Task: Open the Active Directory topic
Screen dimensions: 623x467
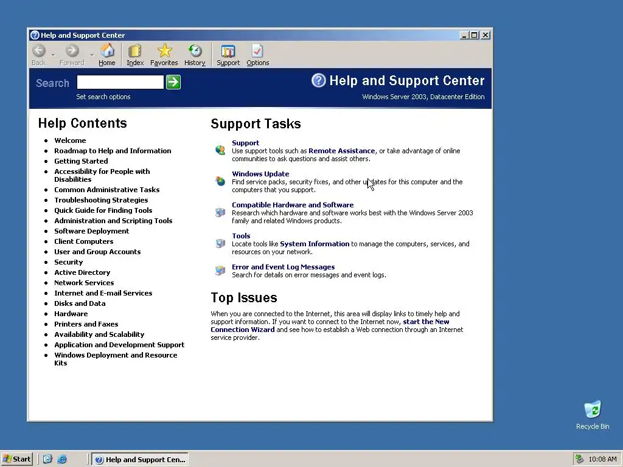Action: (x=82, y=272)
